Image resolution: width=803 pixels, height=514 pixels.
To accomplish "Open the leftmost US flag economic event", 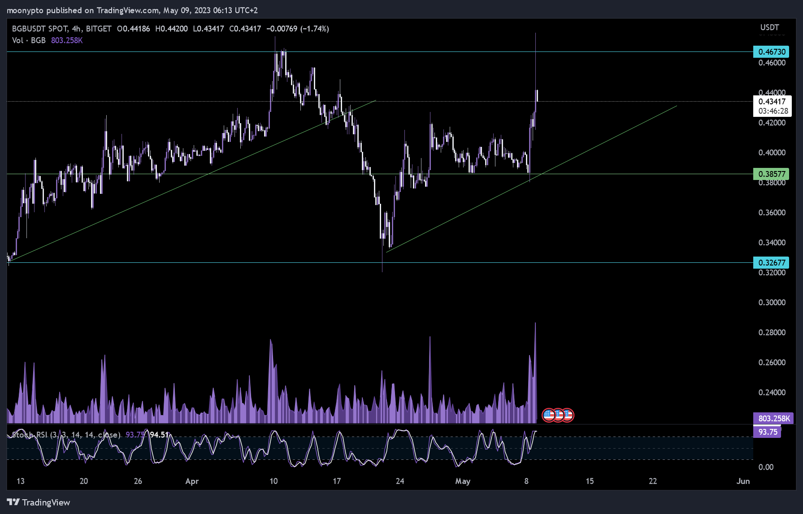I will (x=548, y=415).
